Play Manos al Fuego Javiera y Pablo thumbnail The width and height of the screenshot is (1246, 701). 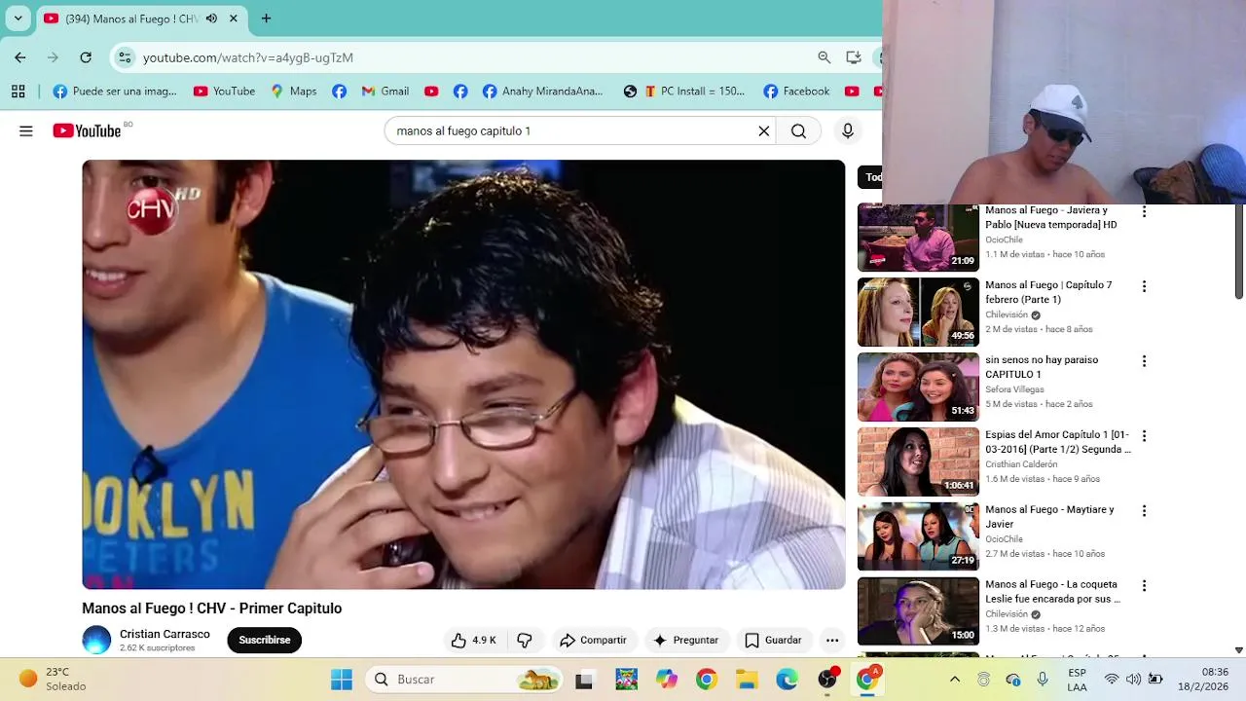[918, 238]
